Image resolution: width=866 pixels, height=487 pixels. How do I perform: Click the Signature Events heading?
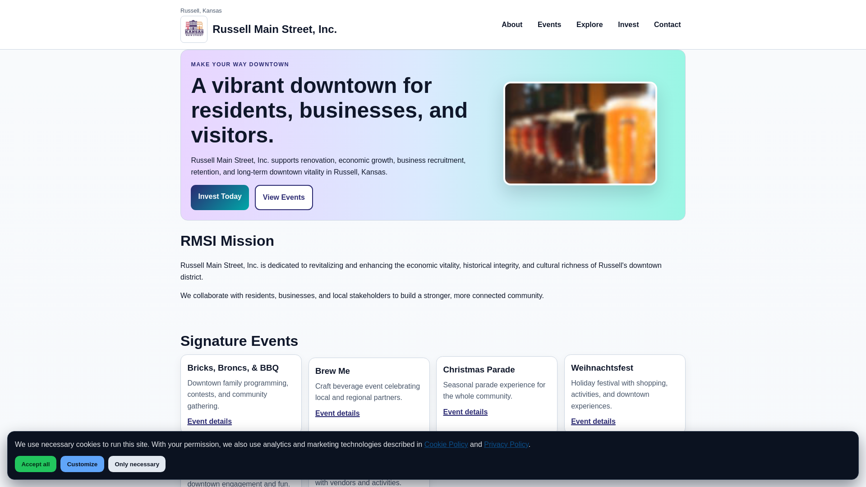(239, 341)
